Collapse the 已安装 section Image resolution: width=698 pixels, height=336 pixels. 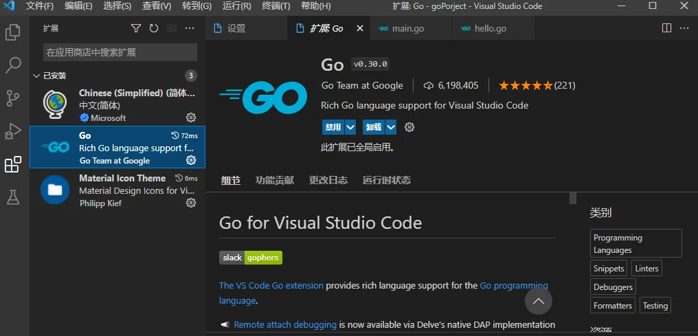36,76
